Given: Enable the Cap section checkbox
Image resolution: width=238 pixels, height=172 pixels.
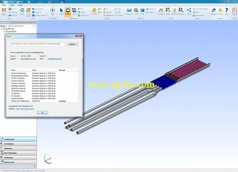Looking at the screenshot, I should (x=116, y=9).
